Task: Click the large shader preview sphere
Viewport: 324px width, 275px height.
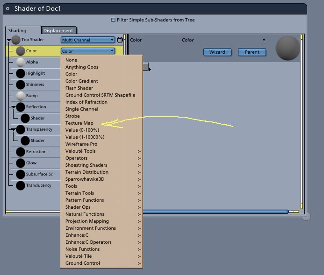Action: (x=288, y=48)
